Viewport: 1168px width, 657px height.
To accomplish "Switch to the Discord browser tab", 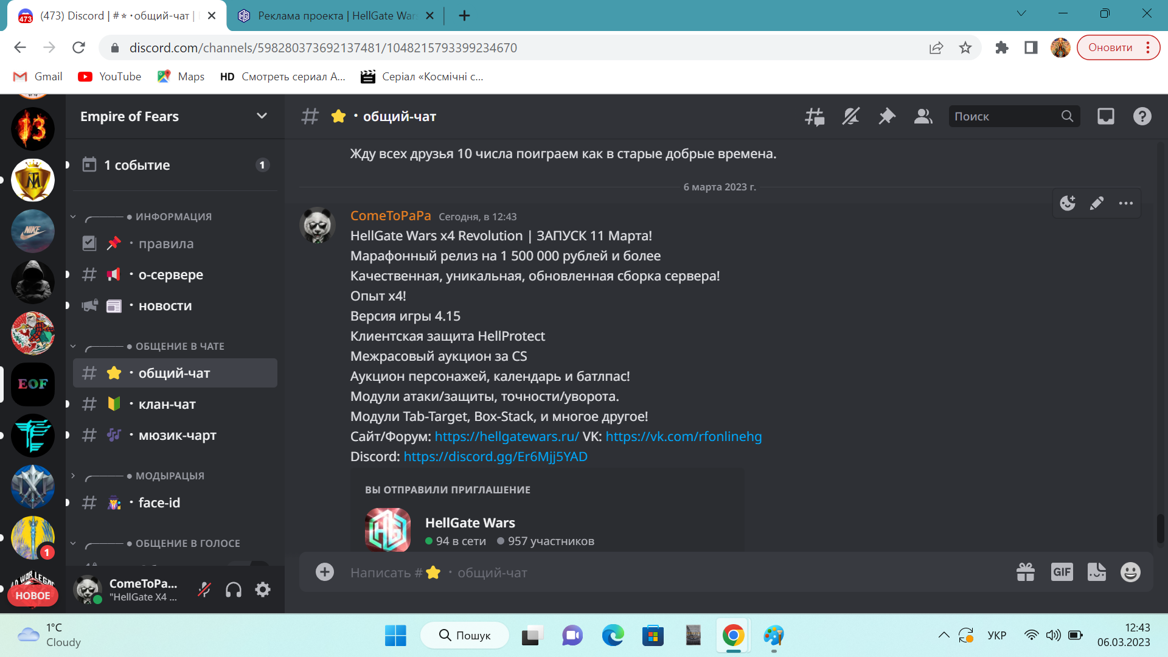I will (116, 16).
